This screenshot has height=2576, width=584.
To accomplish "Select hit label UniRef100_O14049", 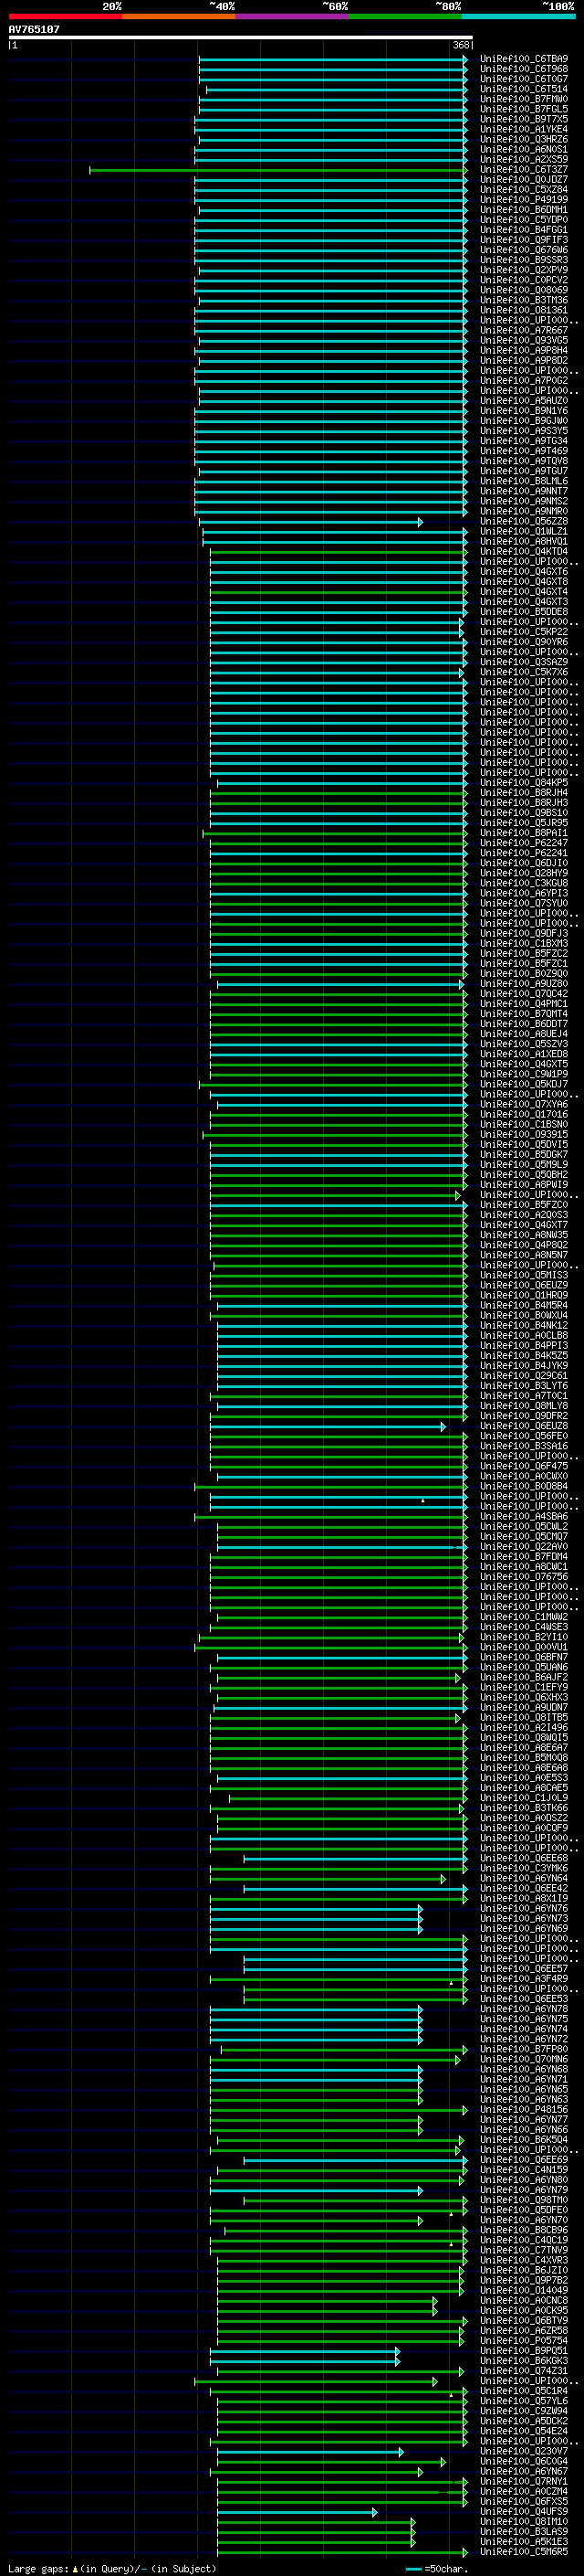I will coord(523,2290).
